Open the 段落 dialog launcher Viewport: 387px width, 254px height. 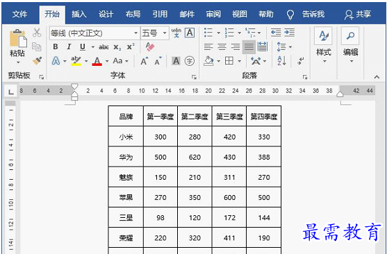[x=305, y=77]
